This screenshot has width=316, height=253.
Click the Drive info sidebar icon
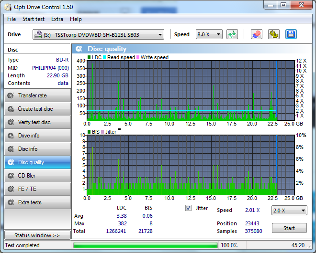click(x=11, y=136)
